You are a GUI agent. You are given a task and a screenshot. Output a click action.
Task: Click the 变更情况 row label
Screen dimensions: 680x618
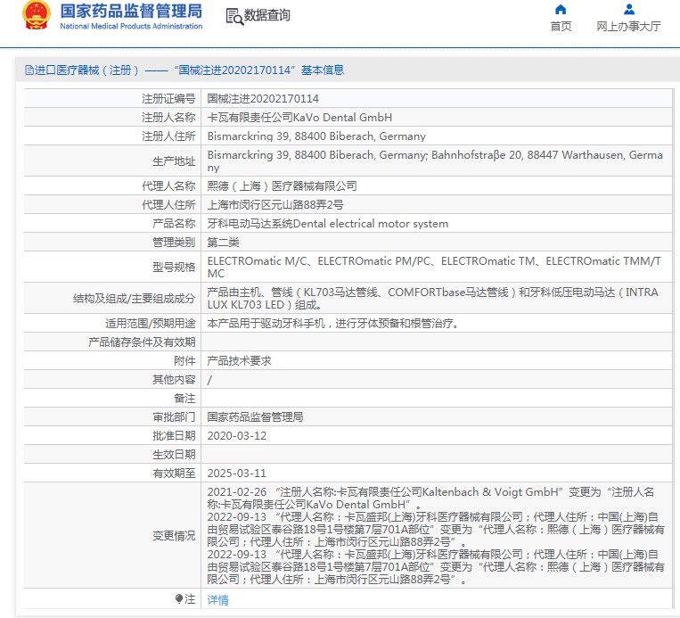click(174, 536)
